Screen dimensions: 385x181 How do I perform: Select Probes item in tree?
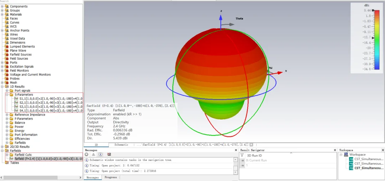(15, 79)
